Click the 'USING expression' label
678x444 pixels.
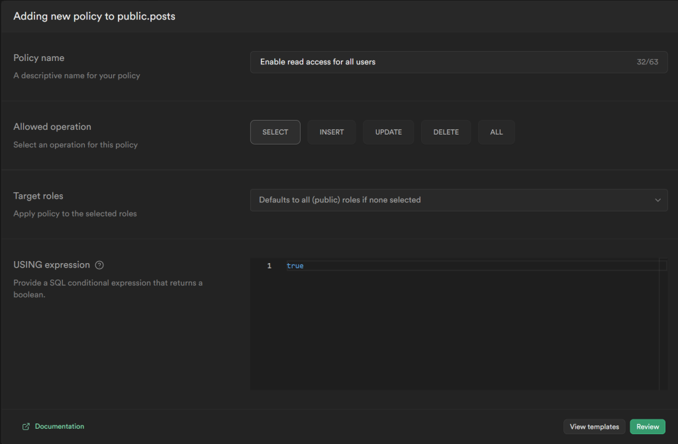[x=52, y=265]
